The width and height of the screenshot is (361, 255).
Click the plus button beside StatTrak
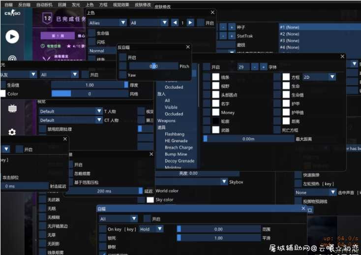click(x=232, y=36)
